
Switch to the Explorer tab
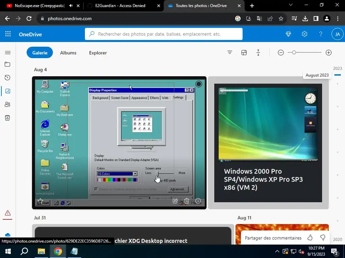coord(98,53)
